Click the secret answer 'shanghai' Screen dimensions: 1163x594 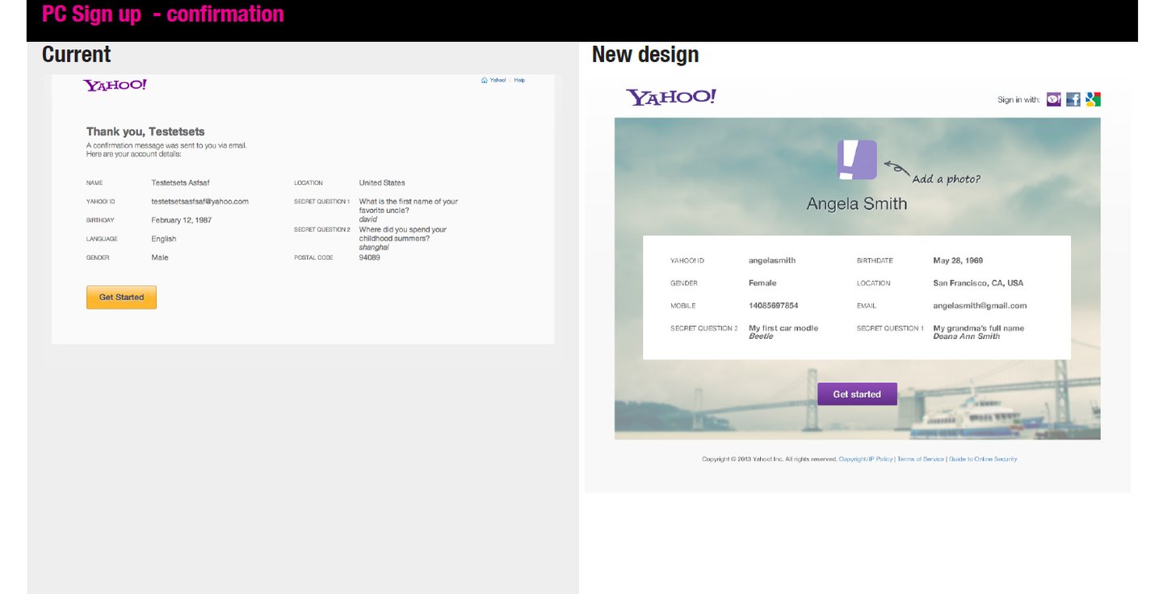(x=374, y=248)
